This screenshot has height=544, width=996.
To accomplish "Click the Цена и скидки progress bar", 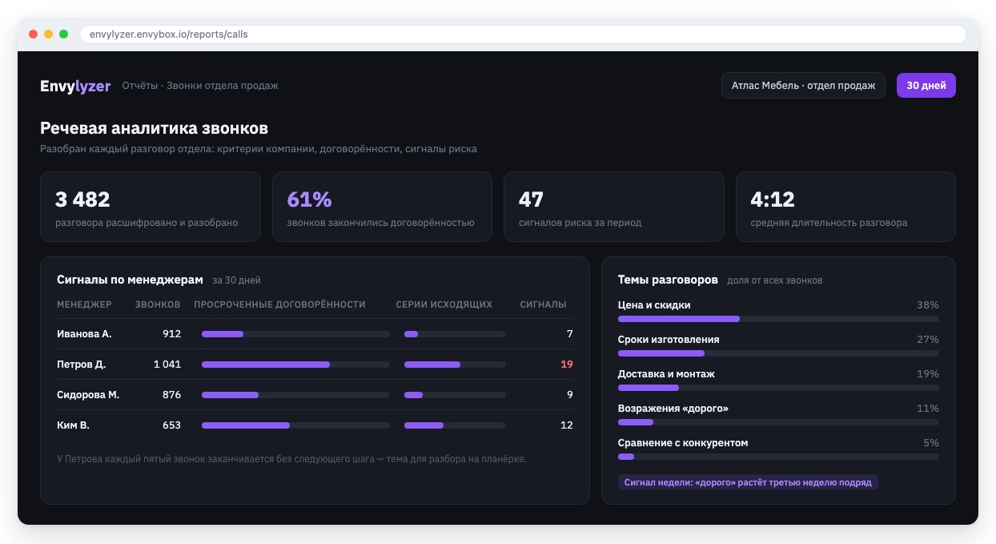I will (778, 319).
